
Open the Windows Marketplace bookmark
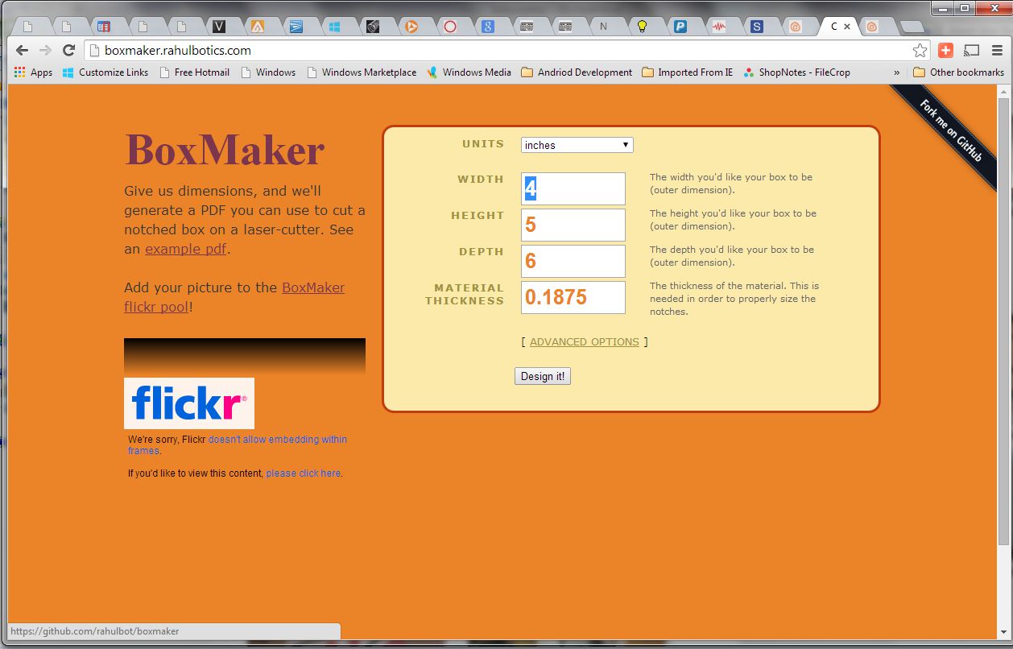362,72
